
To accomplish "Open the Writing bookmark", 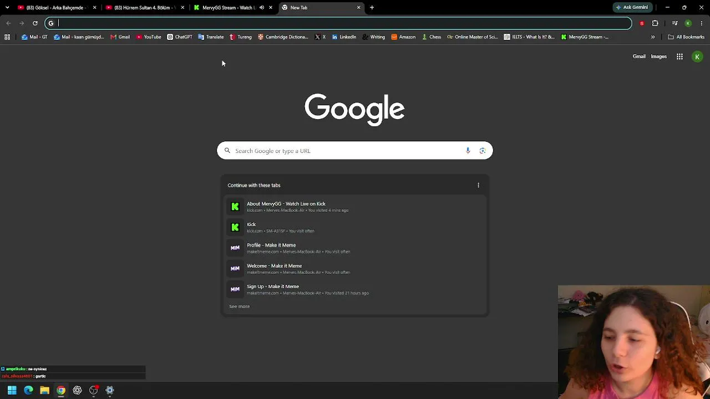I will pos(373,37).
